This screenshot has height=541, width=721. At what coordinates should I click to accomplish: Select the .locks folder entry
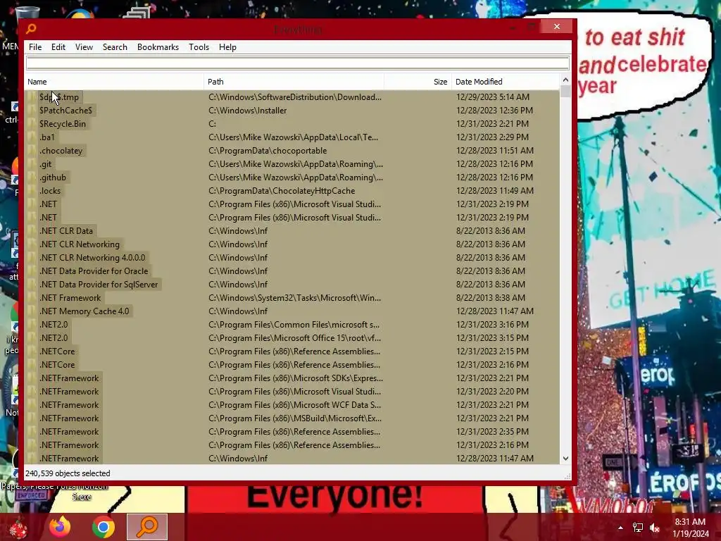click(50, 190)
